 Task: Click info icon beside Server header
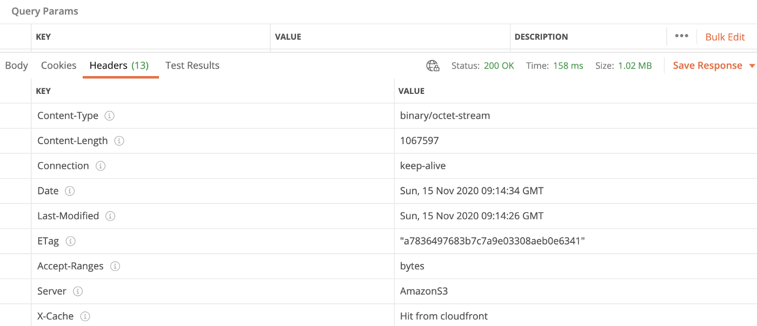click(78, 291)
